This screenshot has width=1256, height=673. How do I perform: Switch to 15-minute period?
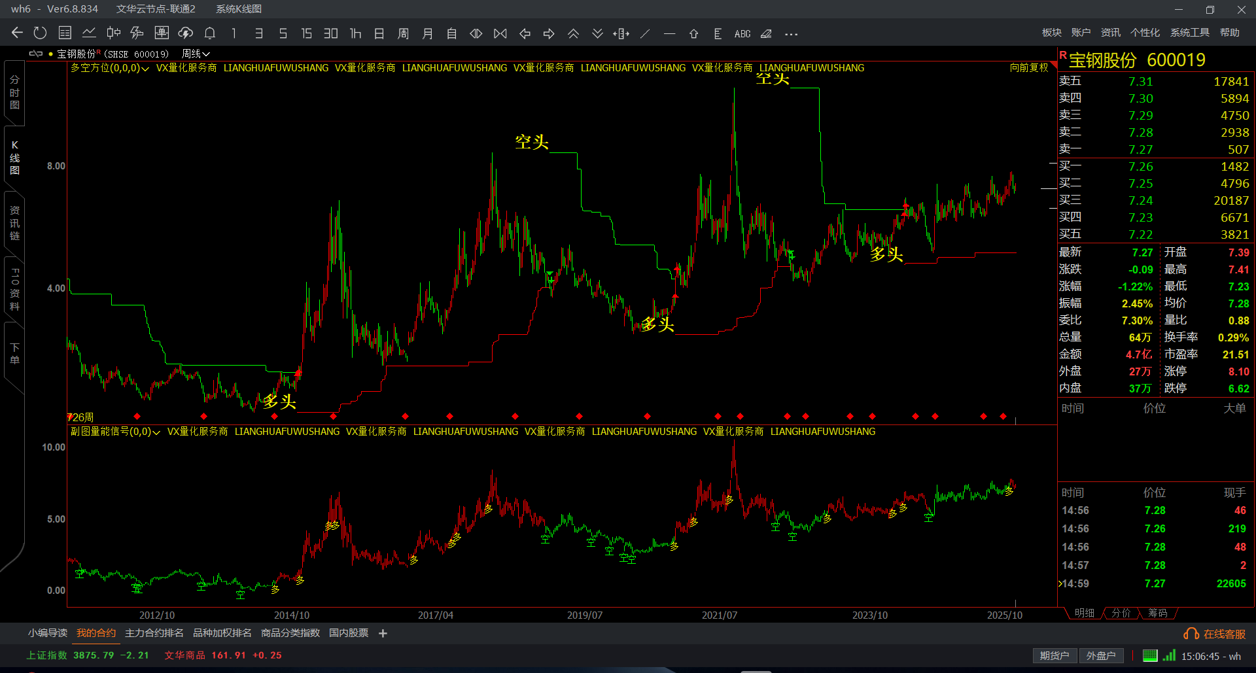coord(306,33)
